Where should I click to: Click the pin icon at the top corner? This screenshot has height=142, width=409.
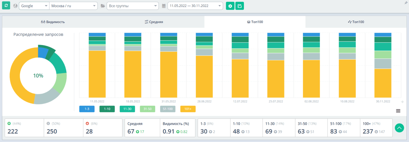point(406,2)
